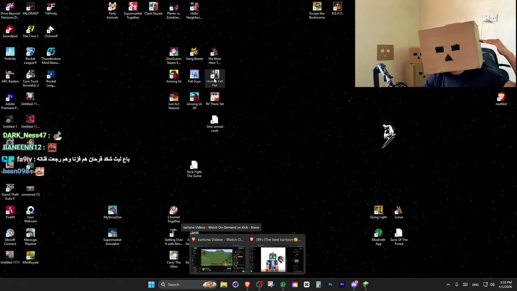Select the Untitled-1111 file icon
The width and height of the screenshot is (517, 291).
click(x=10, y=258)
